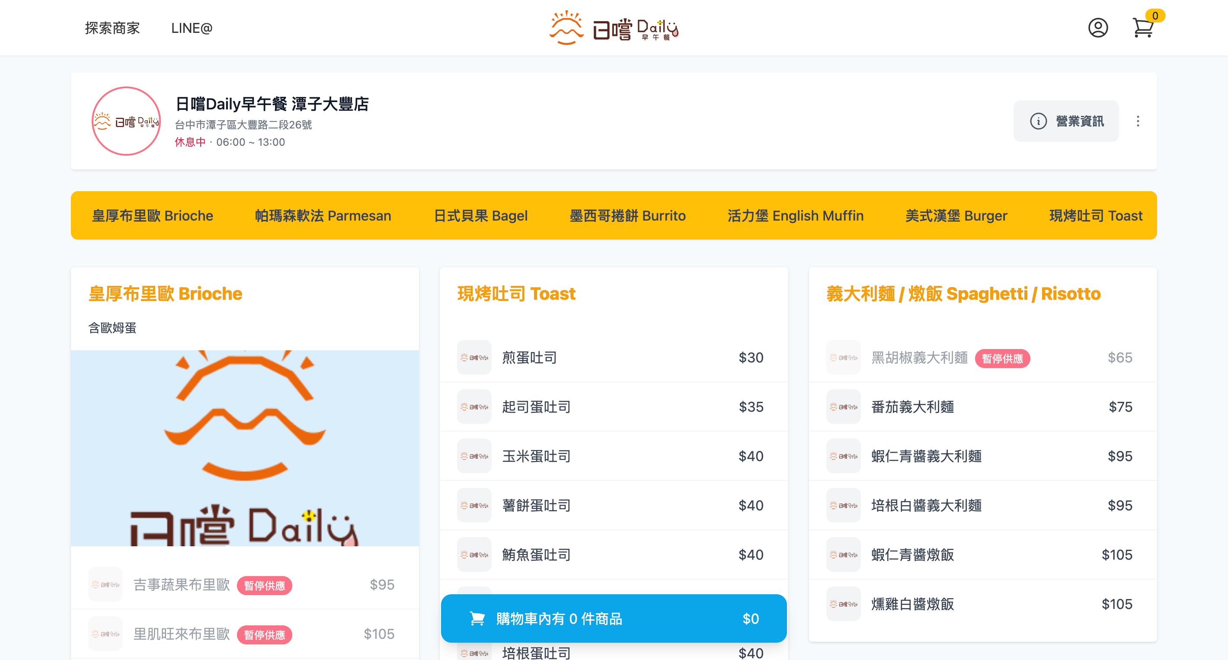The height and width of the screenshot is (660, 1228).
Task: Jump to the 皇厚布里歐 Brioche category tab
Action: [x=152, y=215]
